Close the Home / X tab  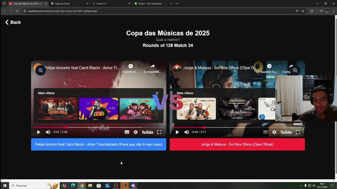(x=129, y=4)
